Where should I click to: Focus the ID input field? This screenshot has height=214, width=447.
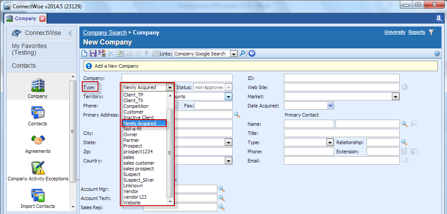click(x=342, y=78)
